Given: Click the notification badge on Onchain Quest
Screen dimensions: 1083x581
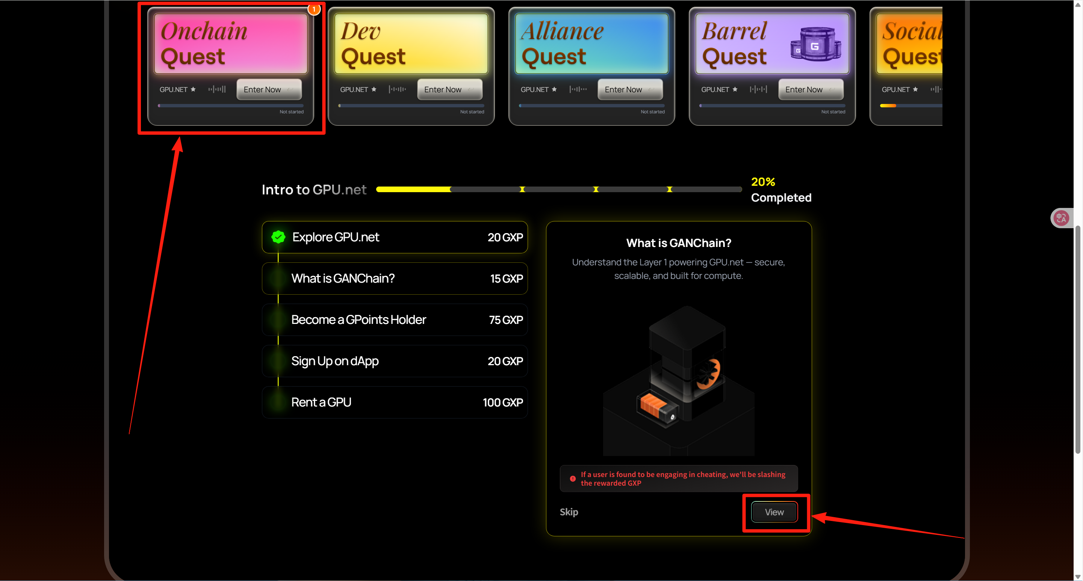Looking at the screenshot, I should point(314,9).
